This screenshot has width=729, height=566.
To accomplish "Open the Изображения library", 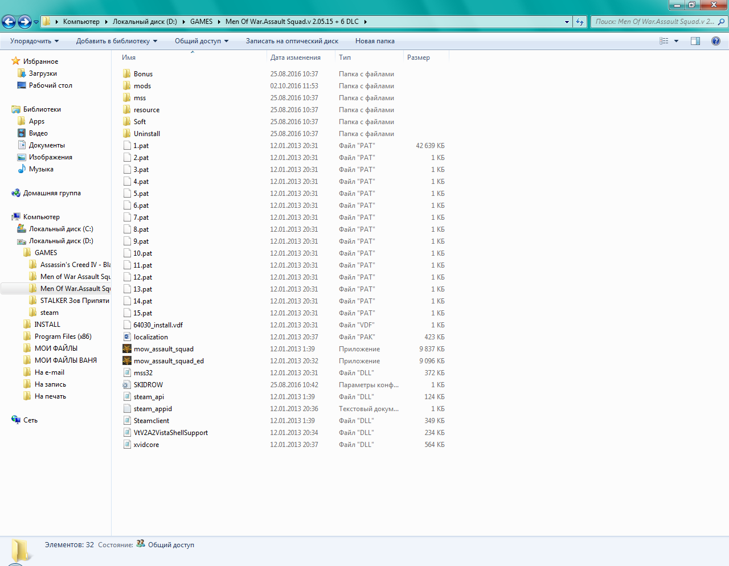I will [51, 157].
